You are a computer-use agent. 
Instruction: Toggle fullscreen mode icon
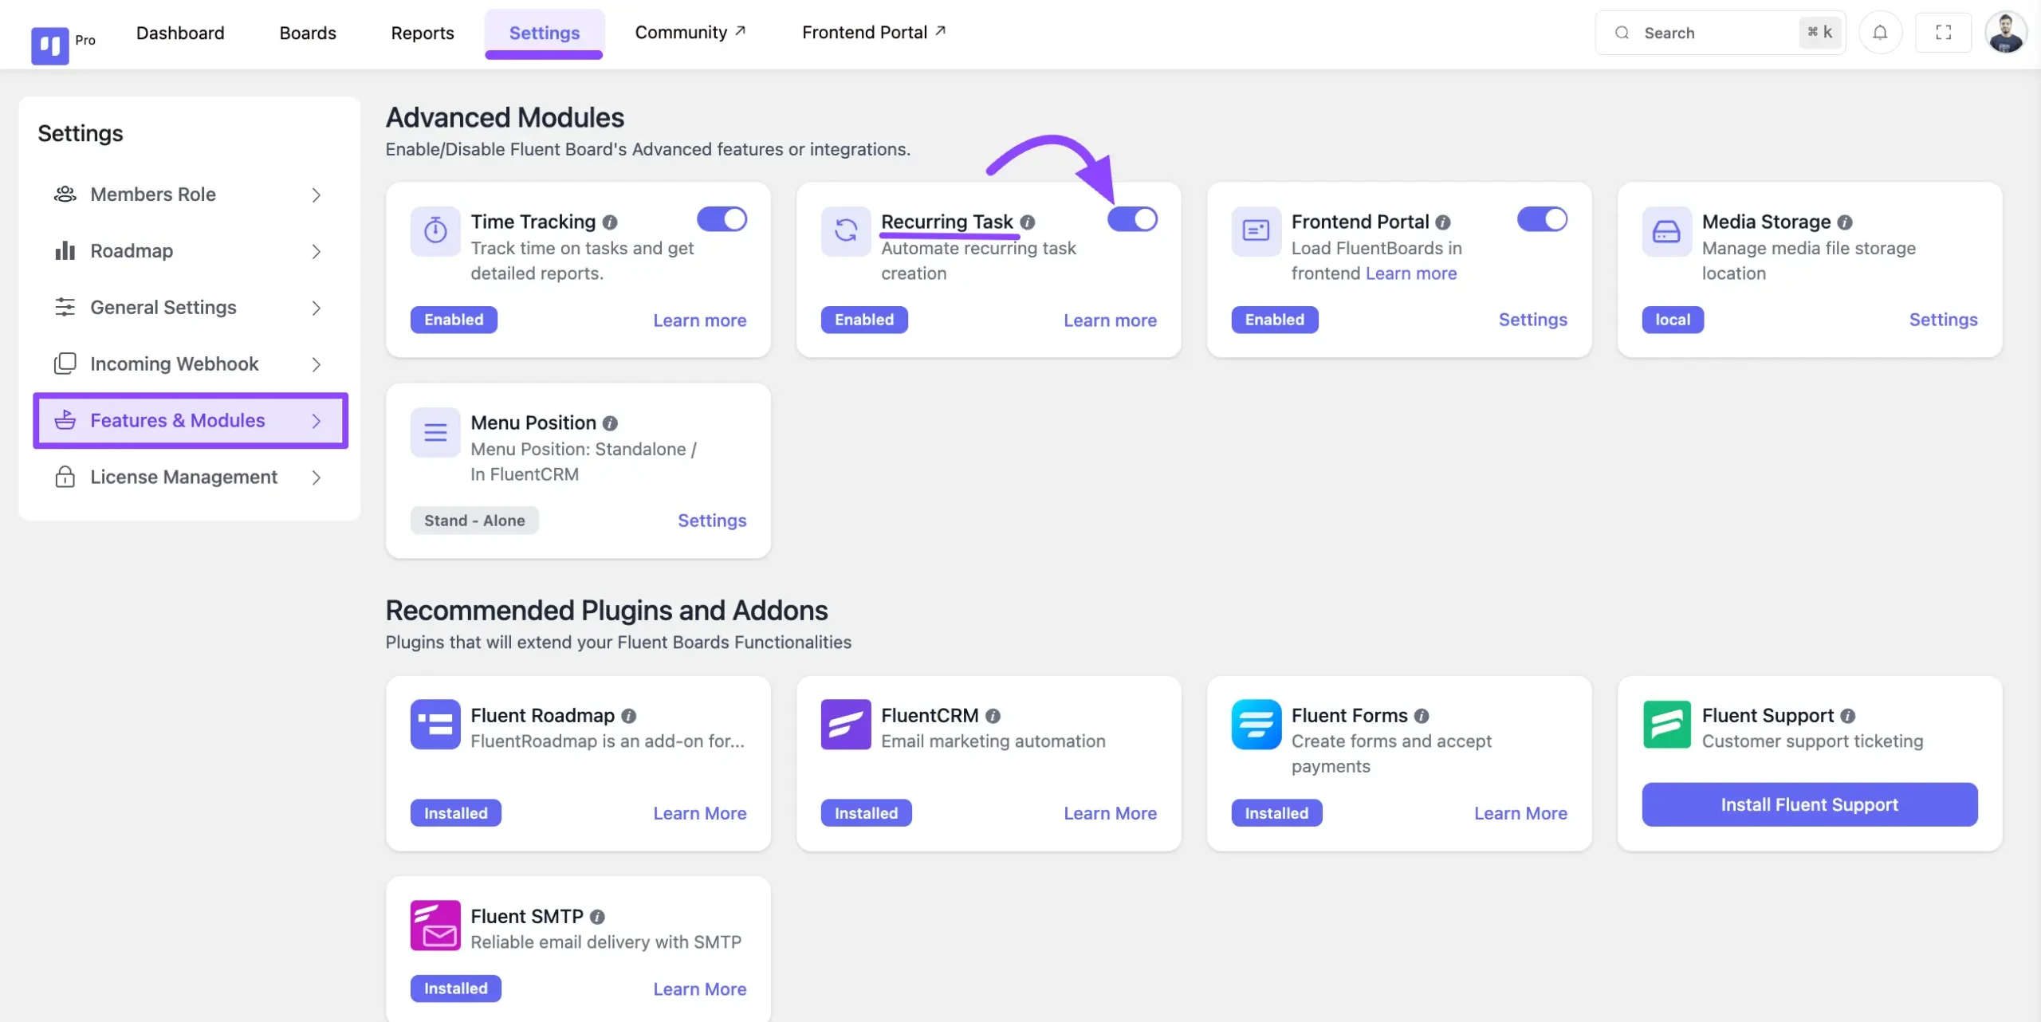[x=1944, y=33]
